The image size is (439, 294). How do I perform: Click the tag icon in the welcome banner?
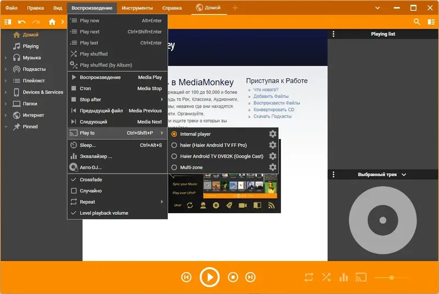point(229,206)
